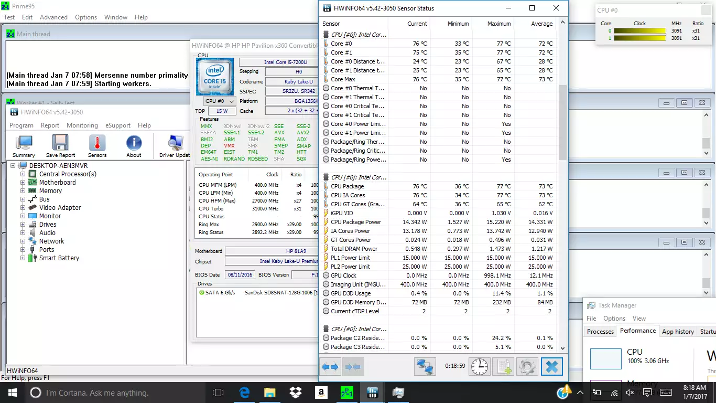Switch to the App history tab
The height and width of the screenshot is (403, 716).
click(x=677, y=331)
